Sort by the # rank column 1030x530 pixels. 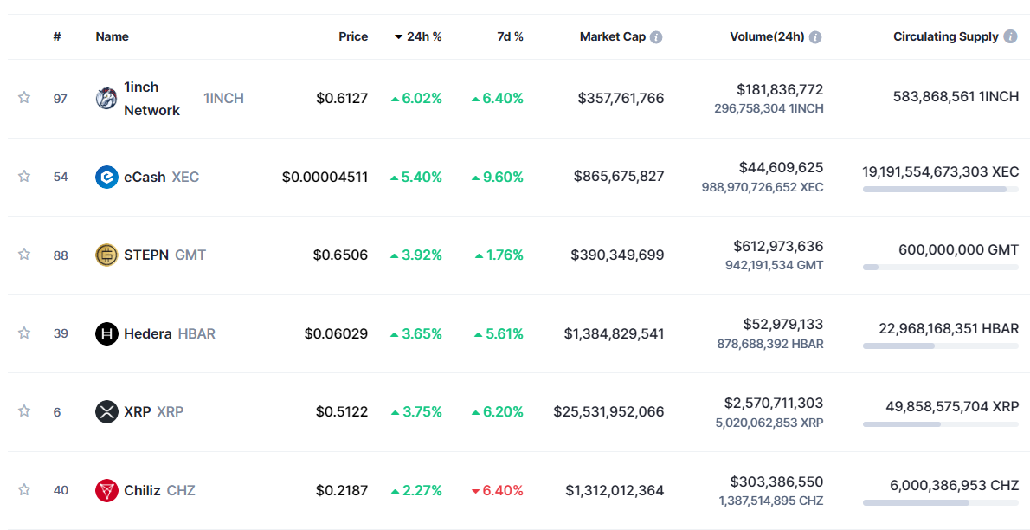[57, 36]
